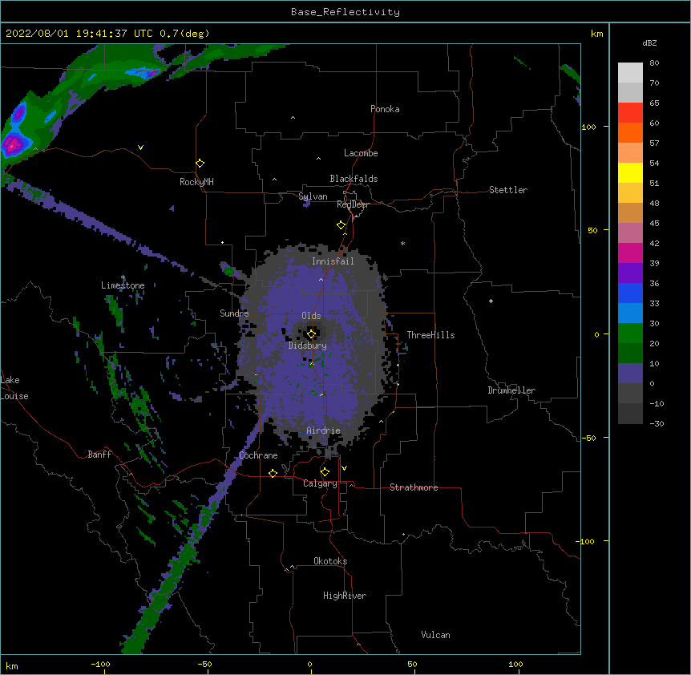The height and width of the screenshot is (675, 691).
Task: Select the -50 tick on right axis
Action: [x=588, y=438]
